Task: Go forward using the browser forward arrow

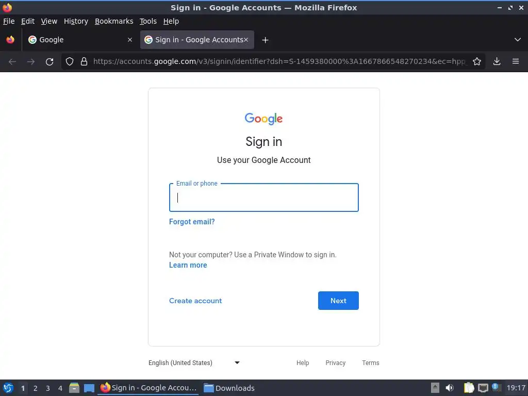Action: click(31, 62)
